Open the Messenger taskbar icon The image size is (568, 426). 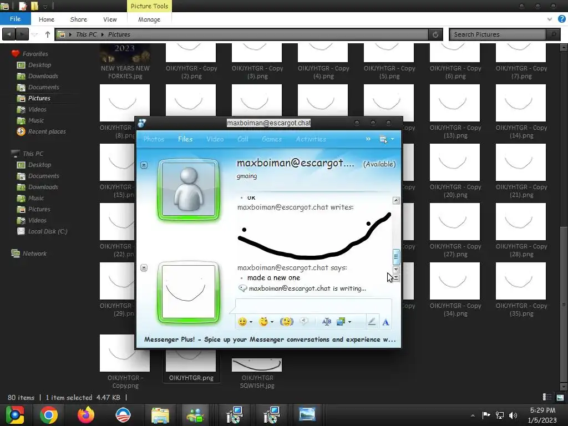point(196,415)
